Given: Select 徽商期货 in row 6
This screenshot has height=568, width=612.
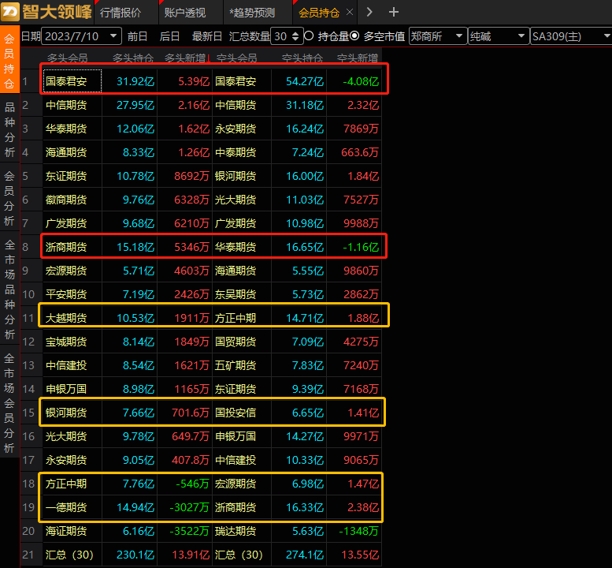Looking at the screenshot, I should coord(72,200).
